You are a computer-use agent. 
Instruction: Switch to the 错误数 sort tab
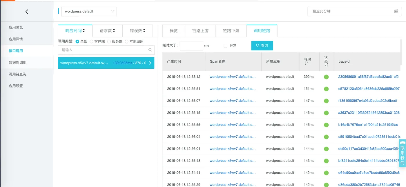[x=137, y=31]
